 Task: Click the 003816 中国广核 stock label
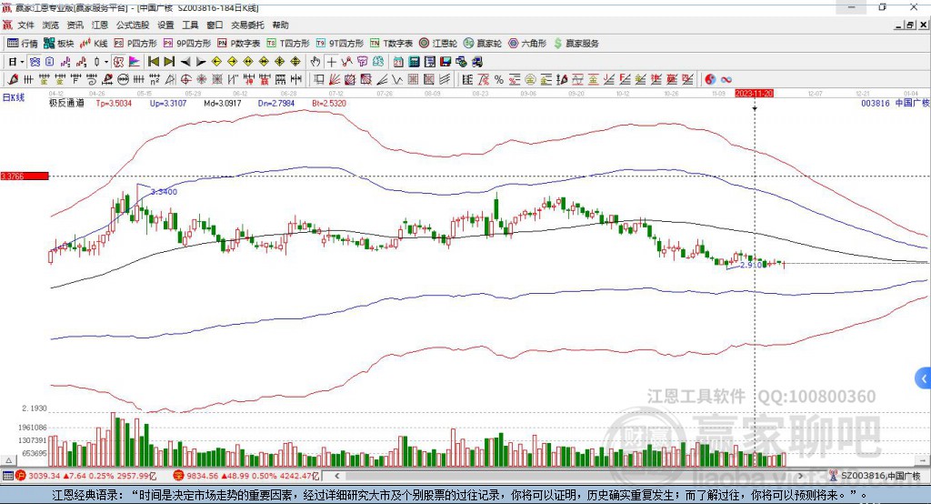(895, 103)
